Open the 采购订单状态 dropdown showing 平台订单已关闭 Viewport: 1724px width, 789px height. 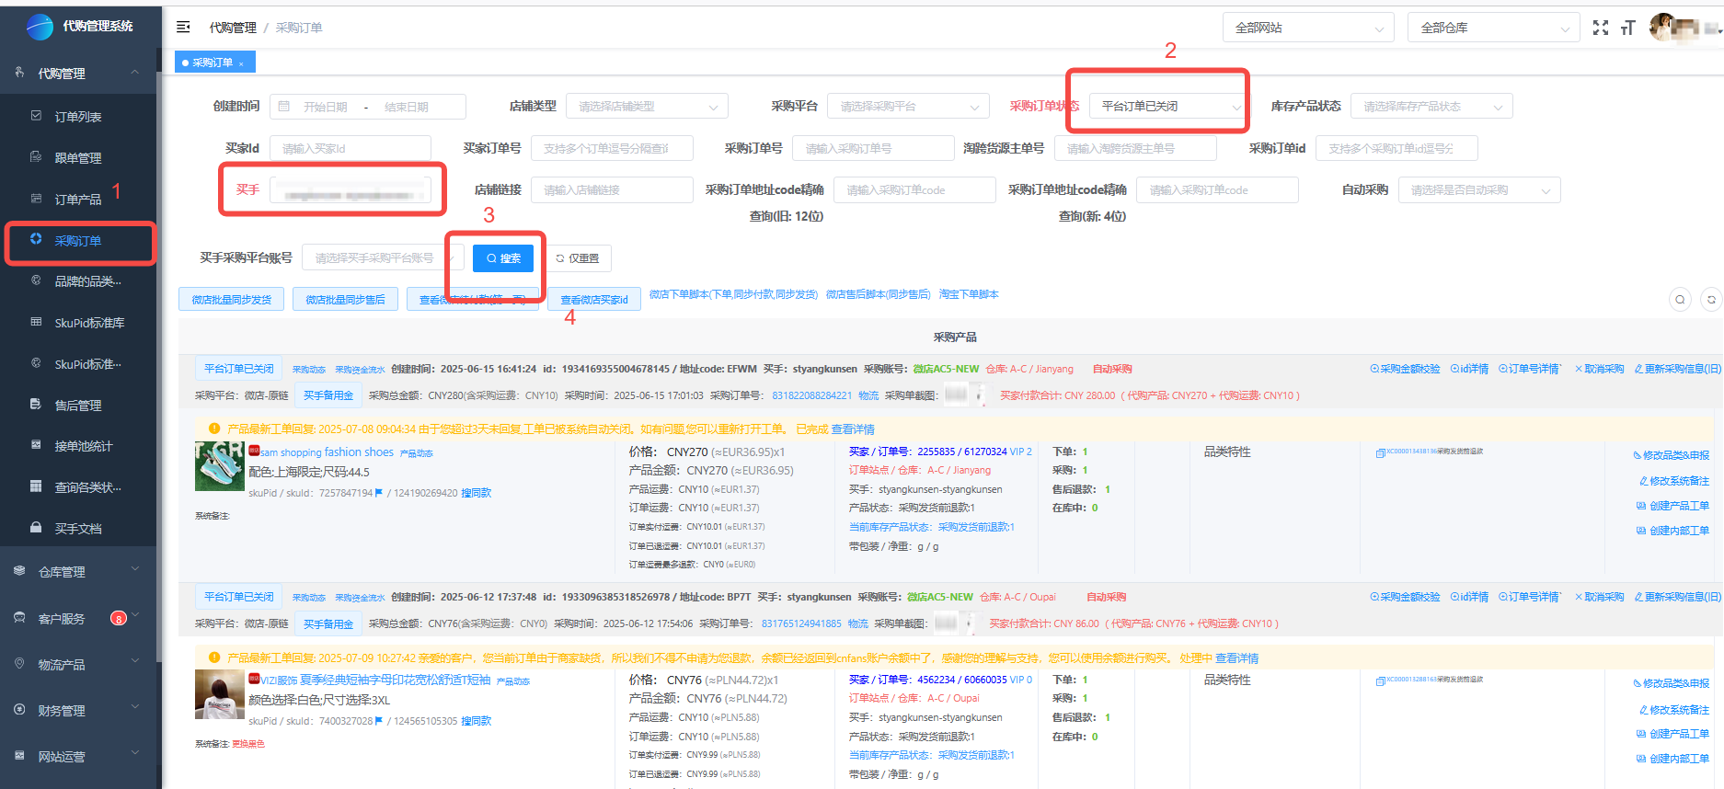tap(1169, 107)
